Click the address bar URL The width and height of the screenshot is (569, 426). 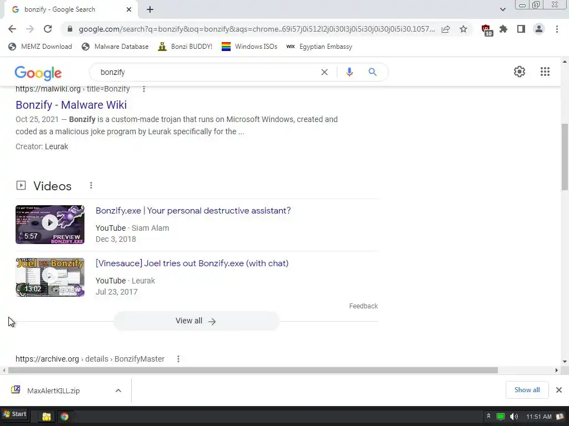[x=256, y=29]
